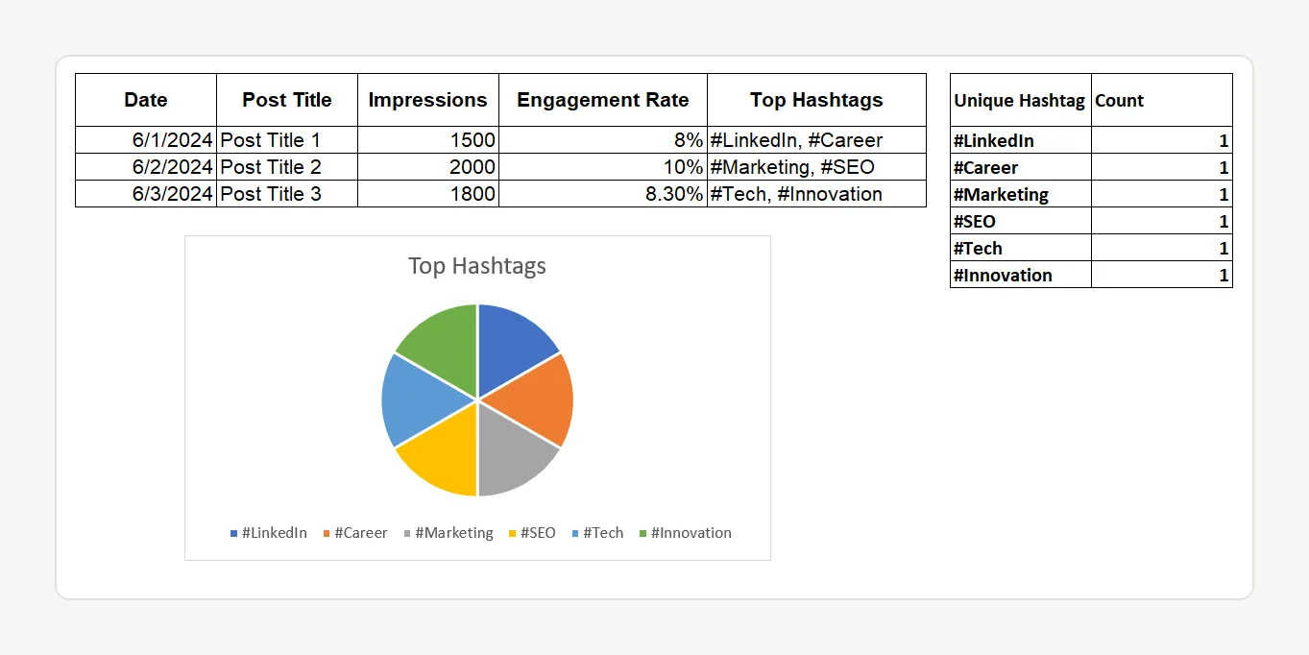Select the Impressions header cell

(428, 100)
